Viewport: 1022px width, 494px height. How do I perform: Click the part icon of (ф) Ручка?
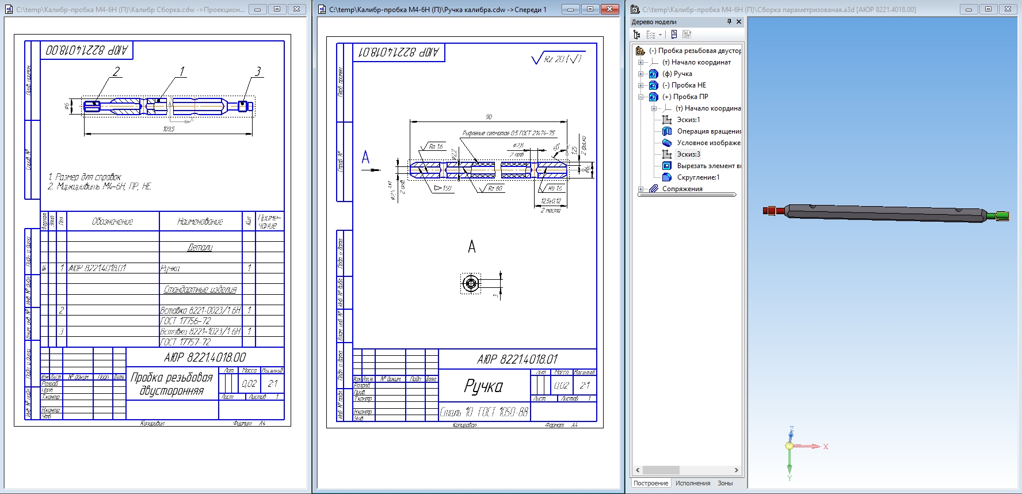654,74
